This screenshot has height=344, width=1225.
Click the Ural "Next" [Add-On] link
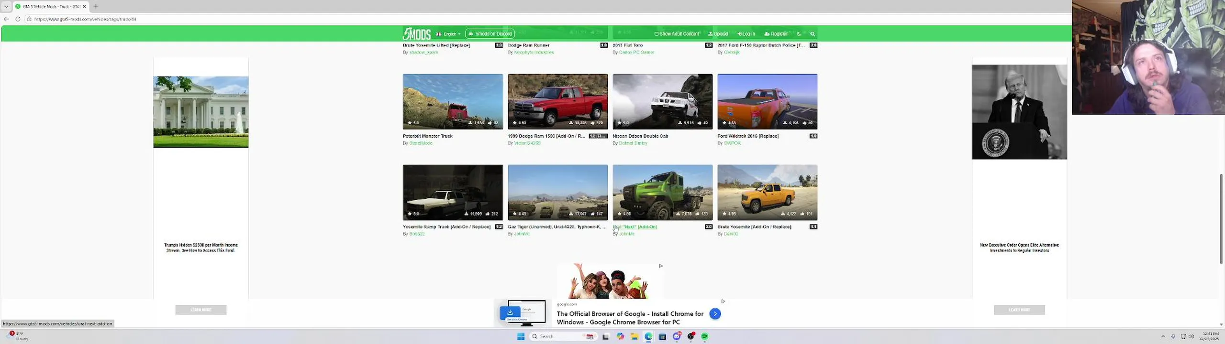pos(635,227)
